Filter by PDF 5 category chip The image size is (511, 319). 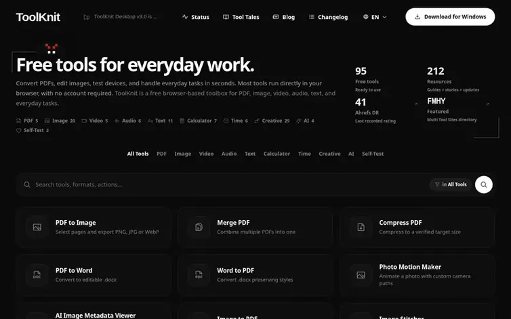(x=27, y=121)
